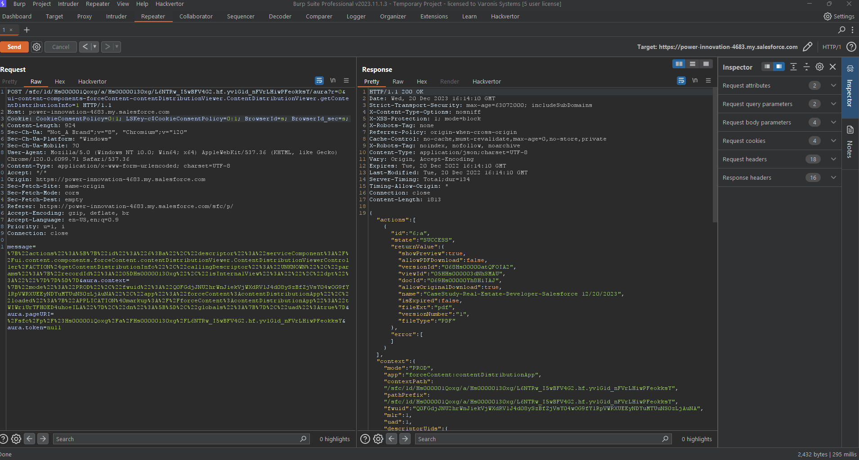
Task: Select Inspector side tab
Action: click(x=850, y=88)
